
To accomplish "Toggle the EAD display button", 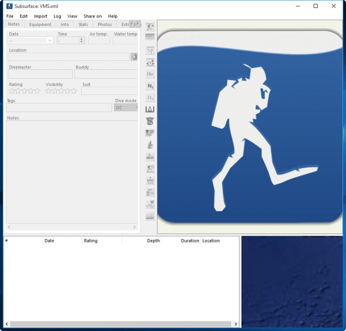I will (x=150, y=180).
